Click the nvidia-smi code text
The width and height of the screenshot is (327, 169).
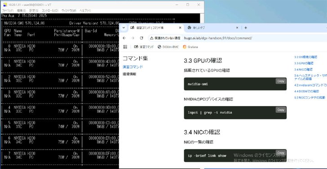click(198, 84)
